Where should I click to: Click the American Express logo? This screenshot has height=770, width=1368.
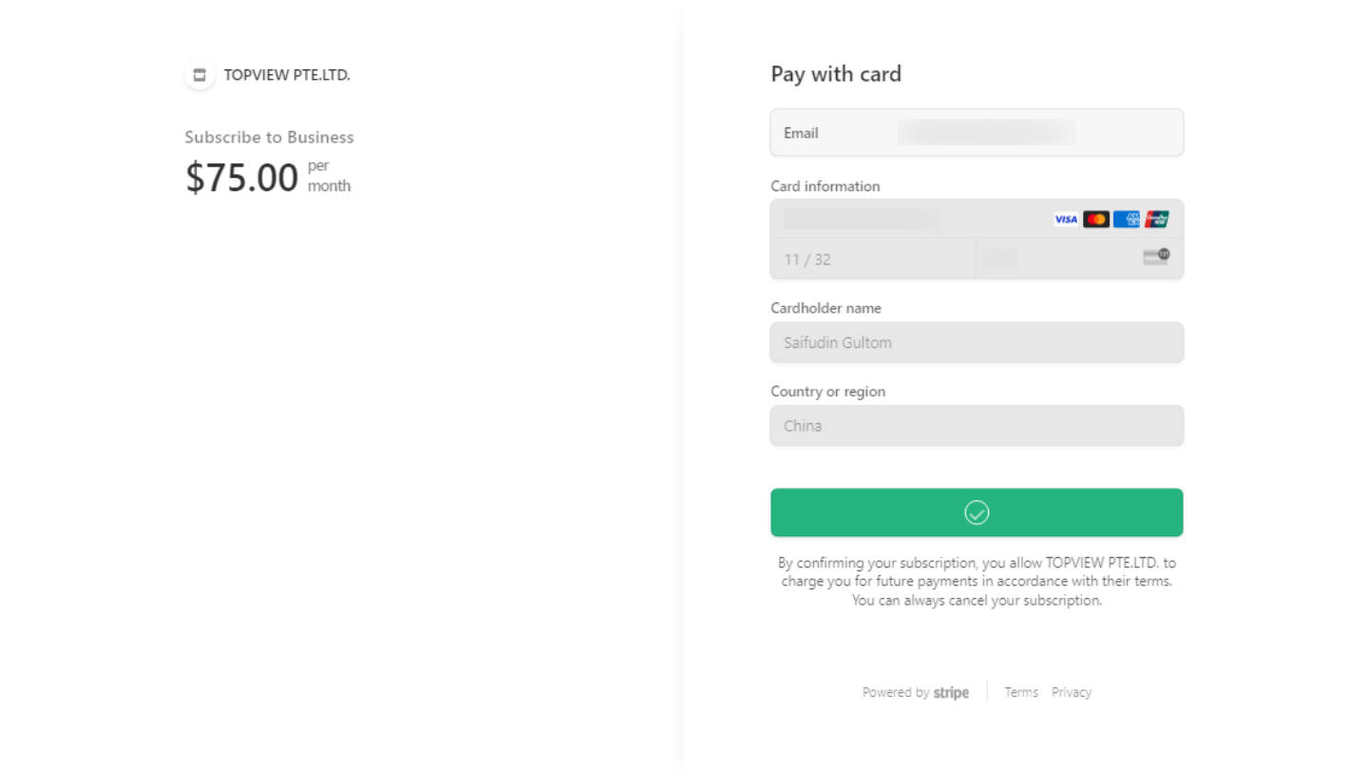click(1126, 220)
